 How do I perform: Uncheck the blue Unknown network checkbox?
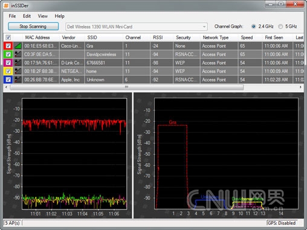point(8,80)
